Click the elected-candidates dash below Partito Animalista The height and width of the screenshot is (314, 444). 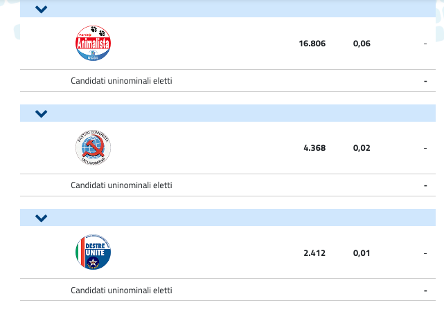pyautogui.click(x=425, y=81)
